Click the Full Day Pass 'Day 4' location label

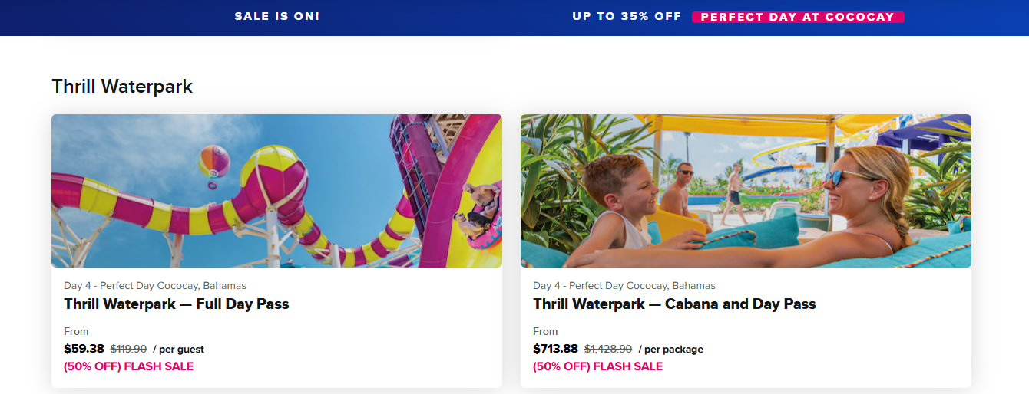tap(155, 286)
